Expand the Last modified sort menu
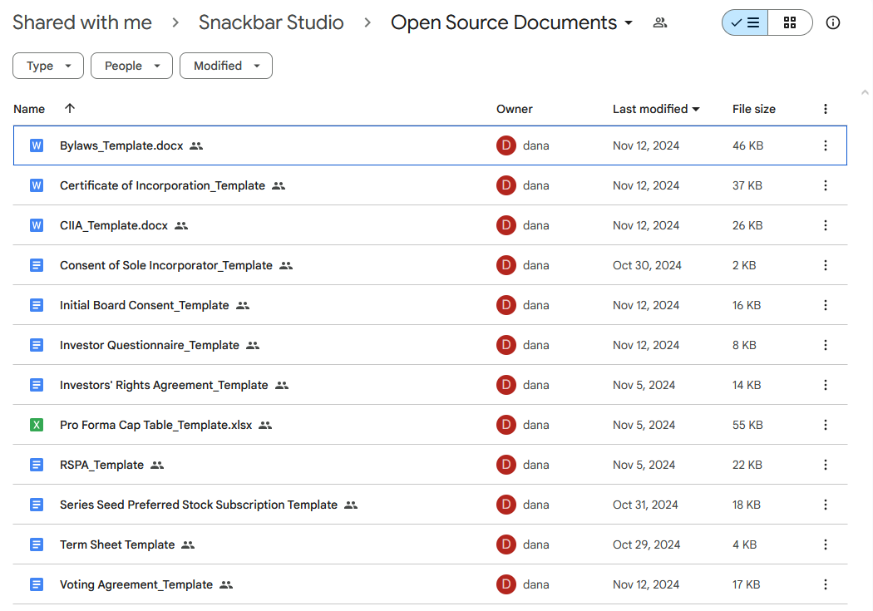 [656, 109]
